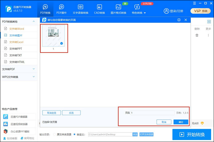The width and height of the screenshot is (214, 142).
Task: Open the CAD转换 tab
Action: pos(99,9)
